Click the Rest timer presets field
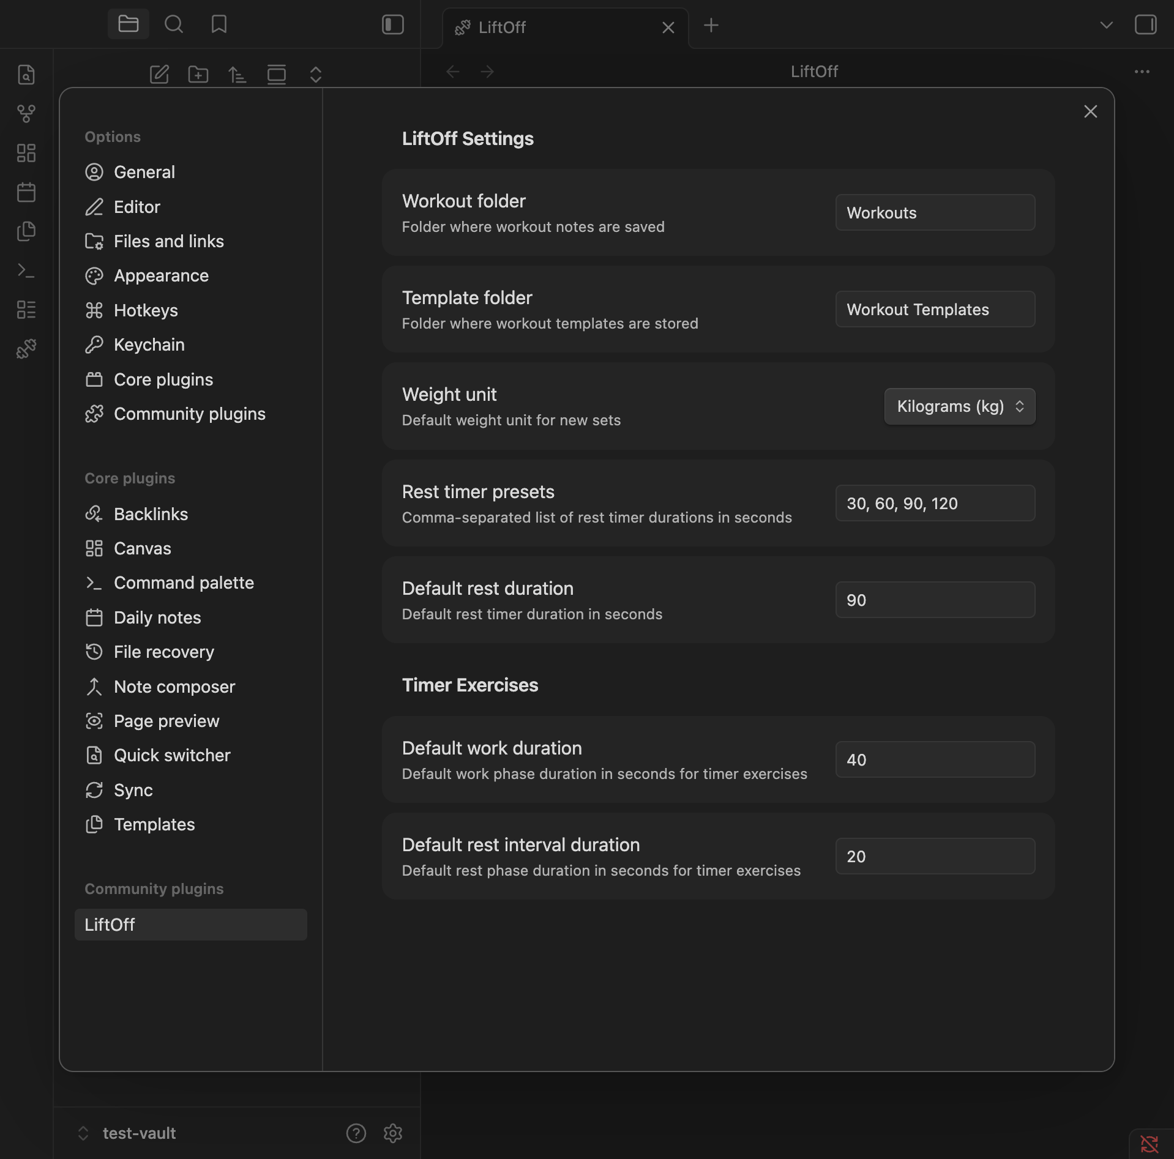 935,504
